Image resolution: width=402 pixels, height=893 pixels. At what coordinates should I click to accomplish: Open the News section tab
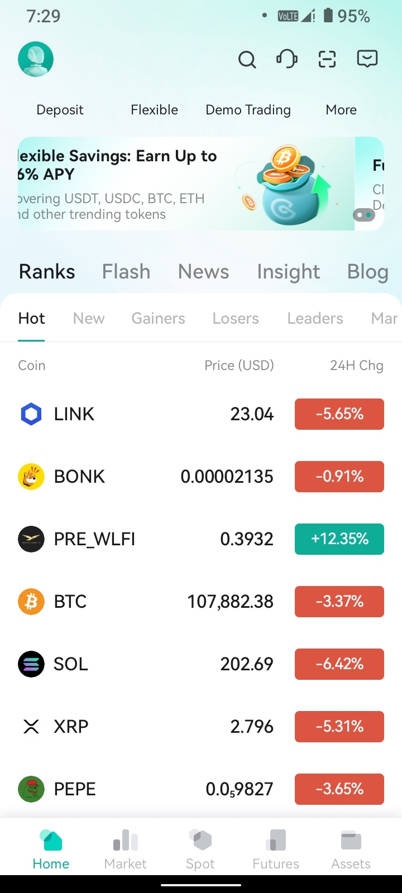[x=204, y=272]
